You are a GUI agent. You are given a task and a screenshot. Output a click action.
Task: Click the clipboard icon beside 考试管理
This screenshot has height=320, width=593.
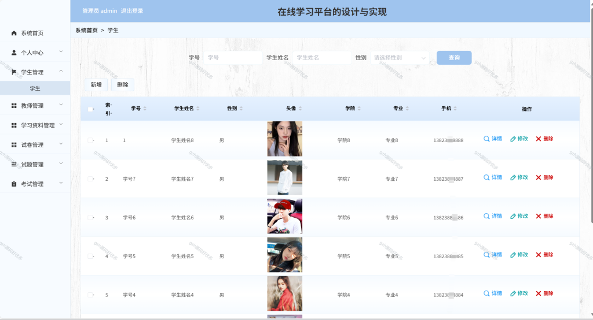(14, 184)
